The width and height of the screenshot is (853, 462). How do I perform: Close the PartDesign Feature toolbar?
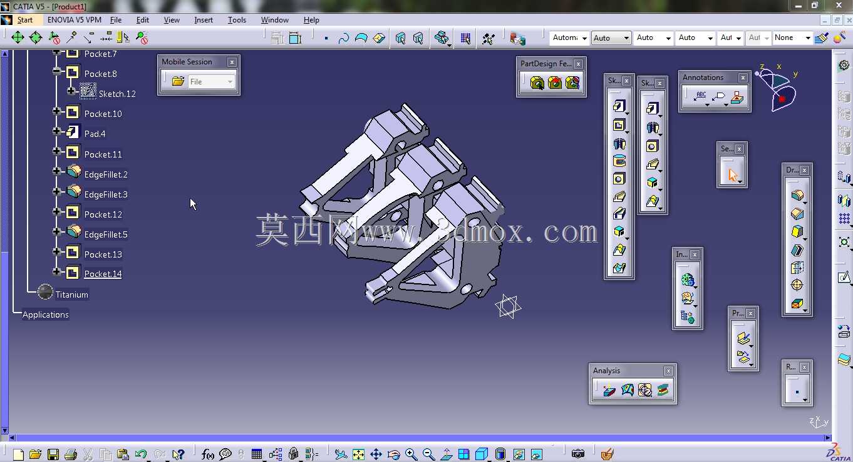pos(578,64)
